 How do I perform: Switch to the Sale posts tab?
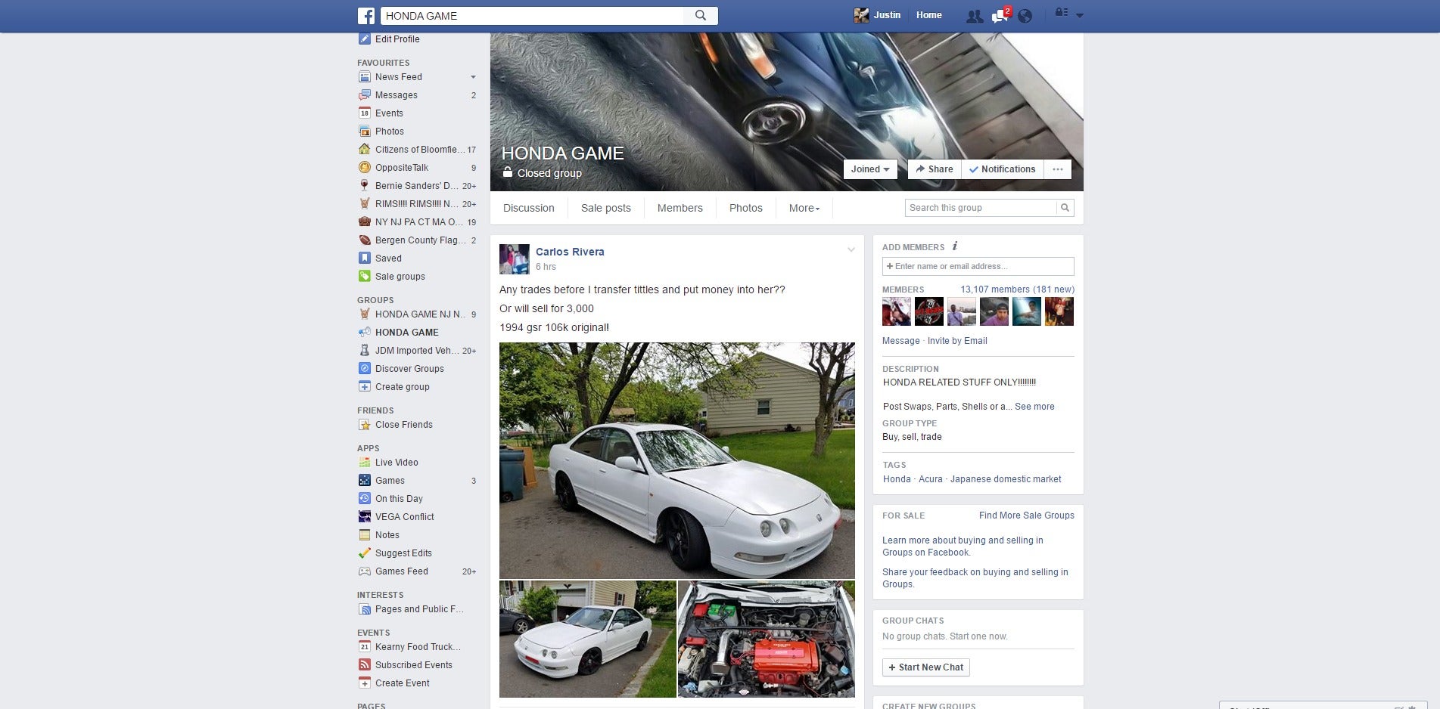(606, 208)
